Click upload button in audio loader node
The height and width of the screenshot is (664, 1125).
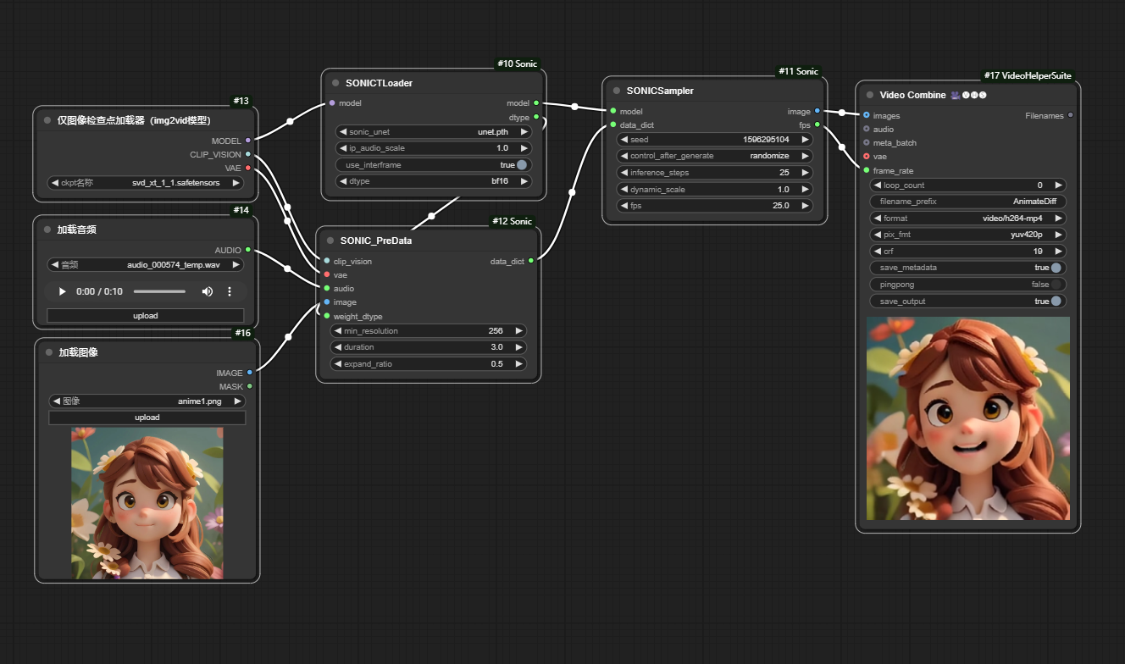(x=145, y=315)
